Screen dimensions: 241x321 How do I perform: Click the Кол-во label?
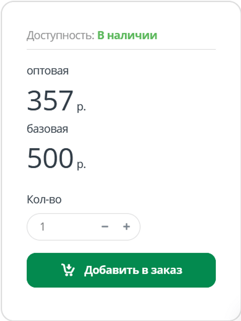coord(44,200)
